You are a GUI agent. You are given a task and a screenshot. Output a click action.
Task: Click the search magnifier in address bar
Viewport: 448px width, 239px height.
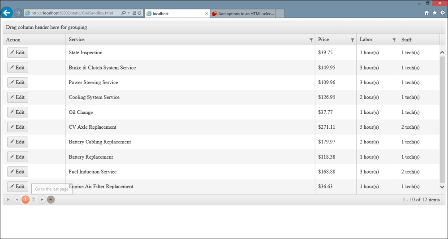(x=124, y=13)
